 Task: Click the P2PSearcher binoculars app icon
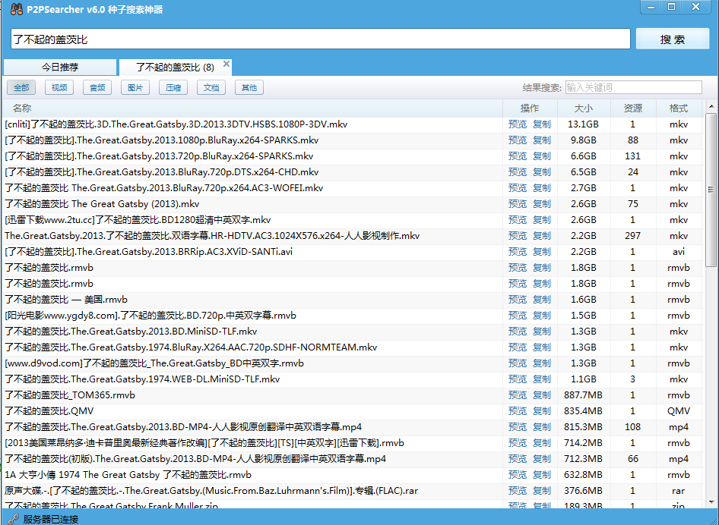pyautogui.click(x=17, y=8)
